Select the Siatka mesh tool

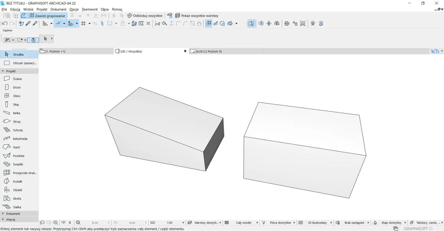pos(17,207)
